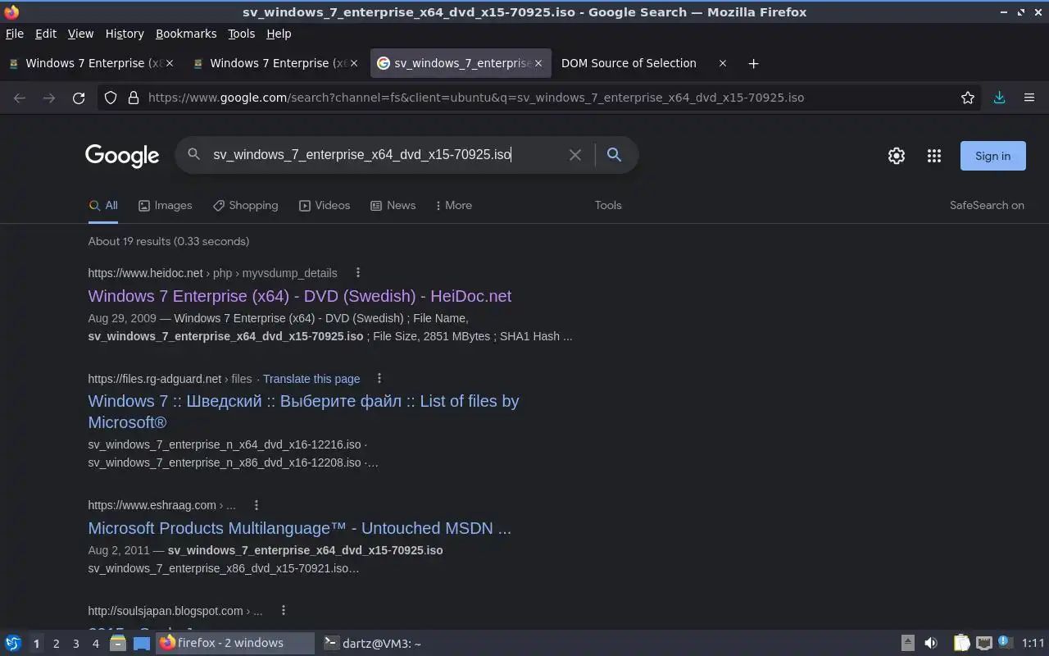Select the Images search tab
The height and width of the screenshot is (656, 1049).
click(x=165, y=205)
